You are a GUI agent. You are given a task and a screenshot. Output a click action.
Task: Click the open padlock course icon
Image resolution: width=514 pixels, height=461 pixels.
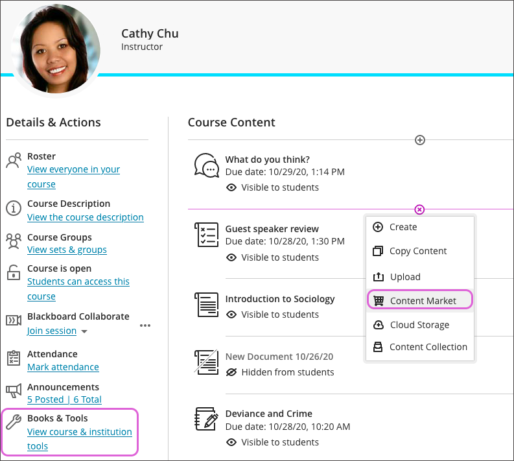14,272
